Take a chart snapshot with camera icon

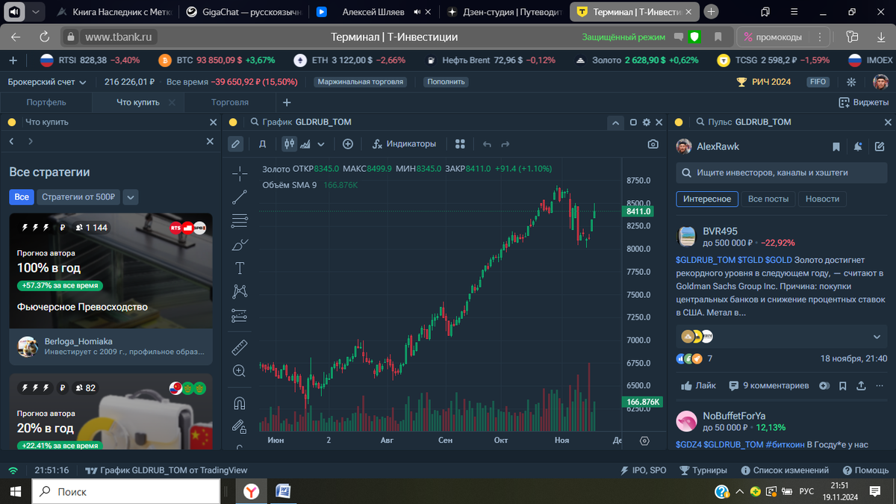pyautogui.click(x=653, y=144)
